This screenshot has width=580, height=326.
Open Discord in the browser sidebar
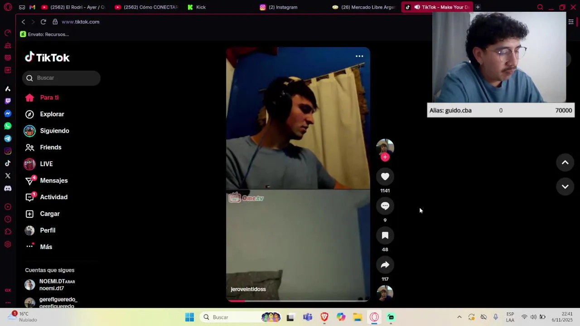pos(8,188)
